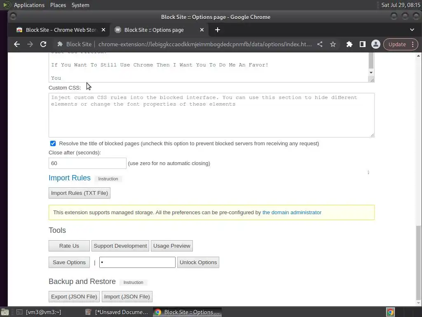This screenshot has width=422, height=317.
Task: Click the forward navigation arrow
Action: click(x=30, y=44)
